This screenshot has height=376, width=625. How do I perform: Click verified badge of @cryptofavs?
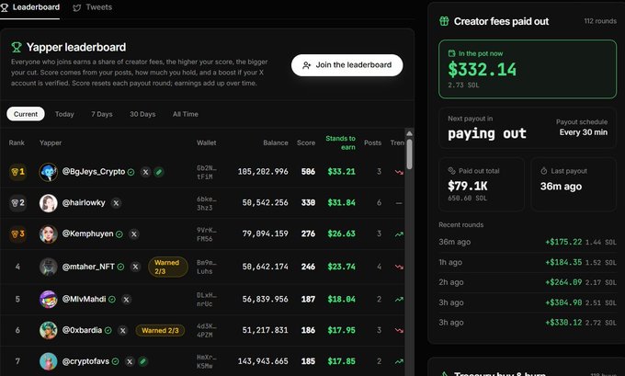115,361
